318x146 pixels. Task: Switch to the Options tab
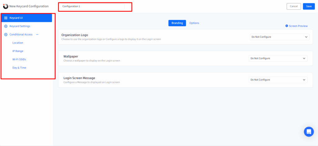click(194, 23)
